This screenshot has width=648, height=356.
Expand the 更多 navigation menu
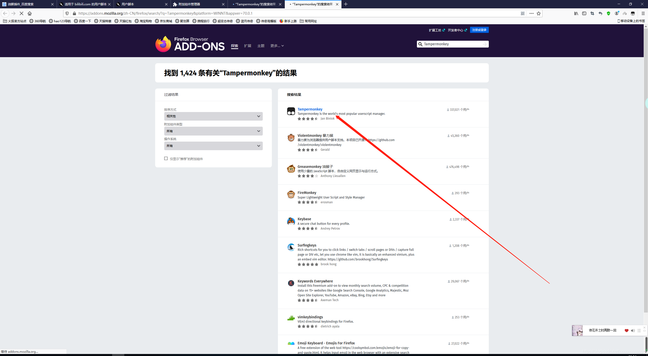(x=277, y=46)
